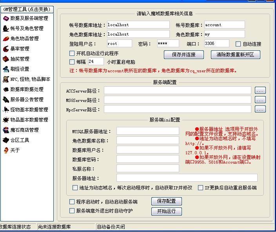Click the 合区工具 sidebar icon
Viewport: 276px width, 232px height.
(6, 140)
